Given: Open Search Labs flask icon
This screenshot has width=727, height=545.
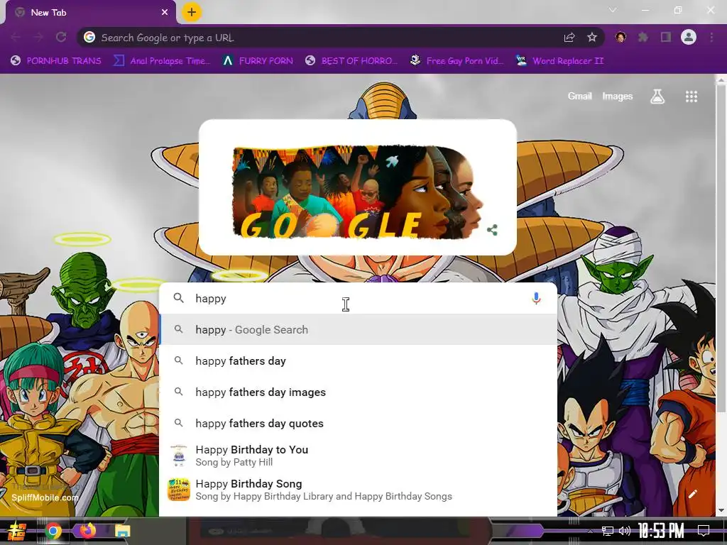Looking at the screenshot, I should pos(657,97).
